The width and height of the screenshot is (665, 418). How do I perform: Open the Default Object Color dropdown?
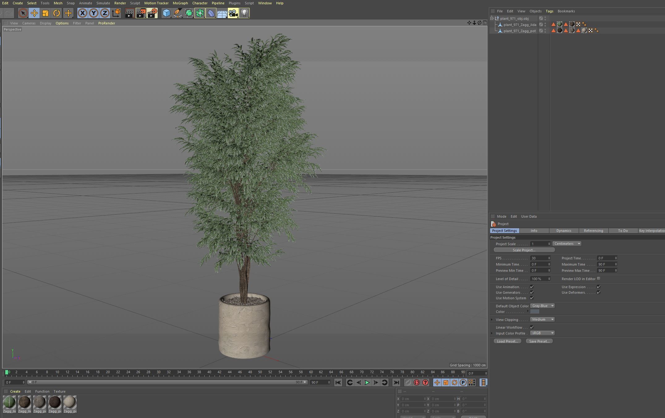pyautogui.click(x=542, y=306)
